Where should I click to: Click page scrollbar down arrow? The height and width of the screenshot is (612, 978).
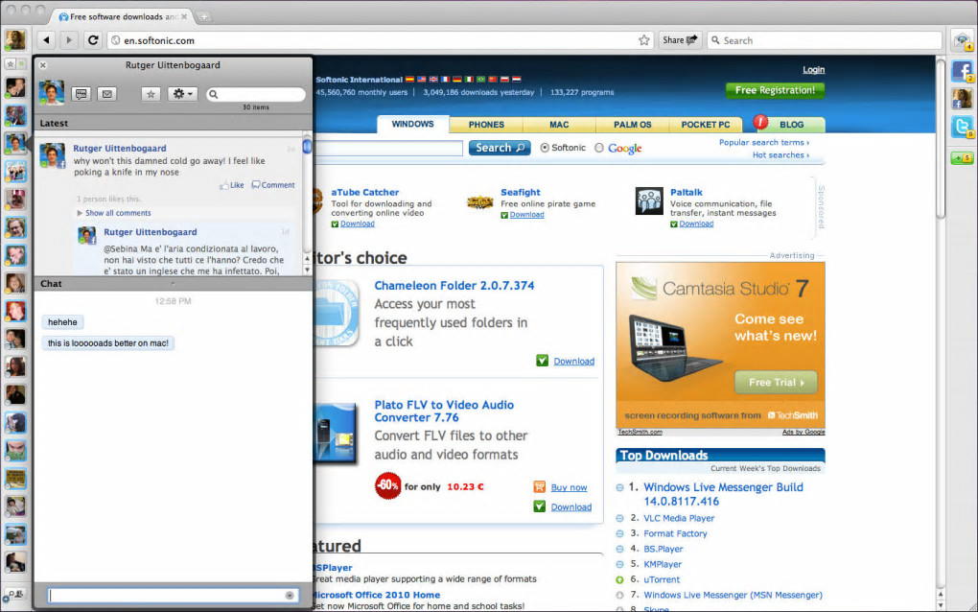(x=941, y=605)
